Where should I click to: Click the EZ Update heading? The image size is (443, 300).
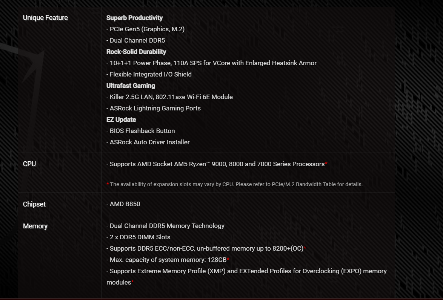tap(121, 119)
